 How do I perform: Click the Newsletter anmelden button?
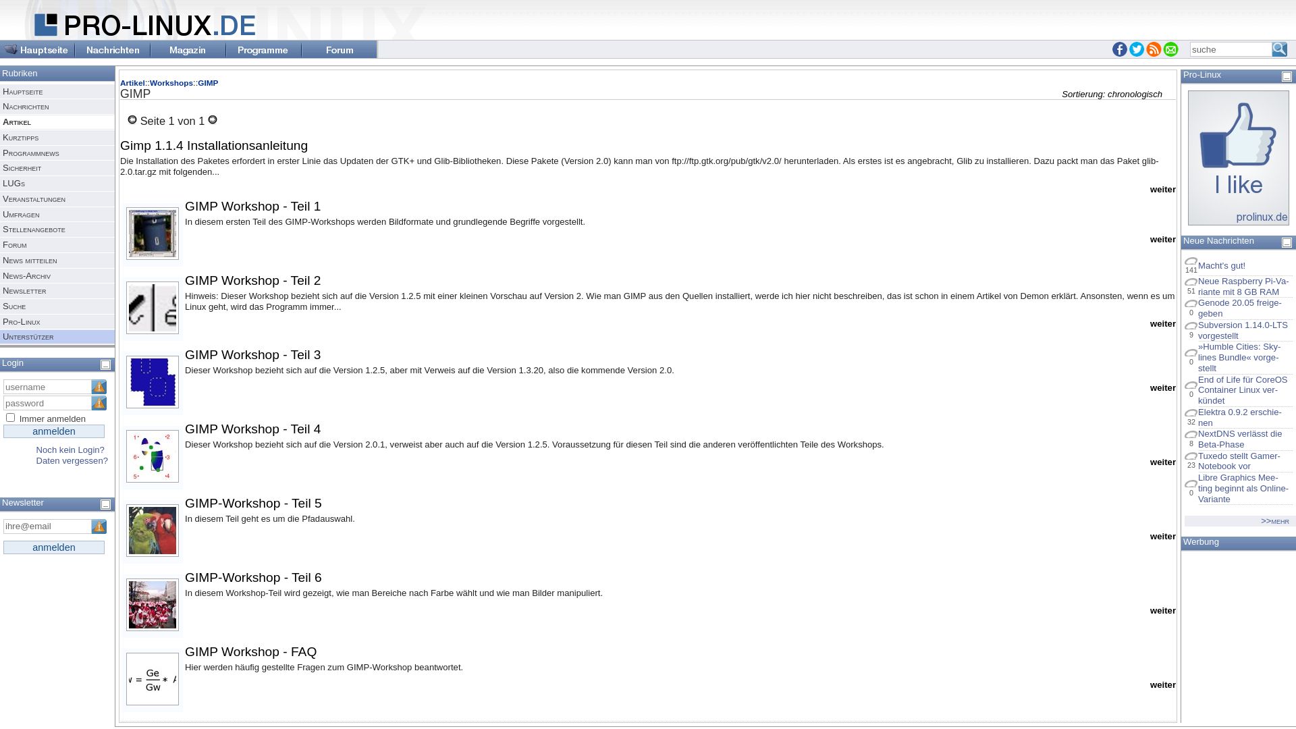(x=54, y=547)
